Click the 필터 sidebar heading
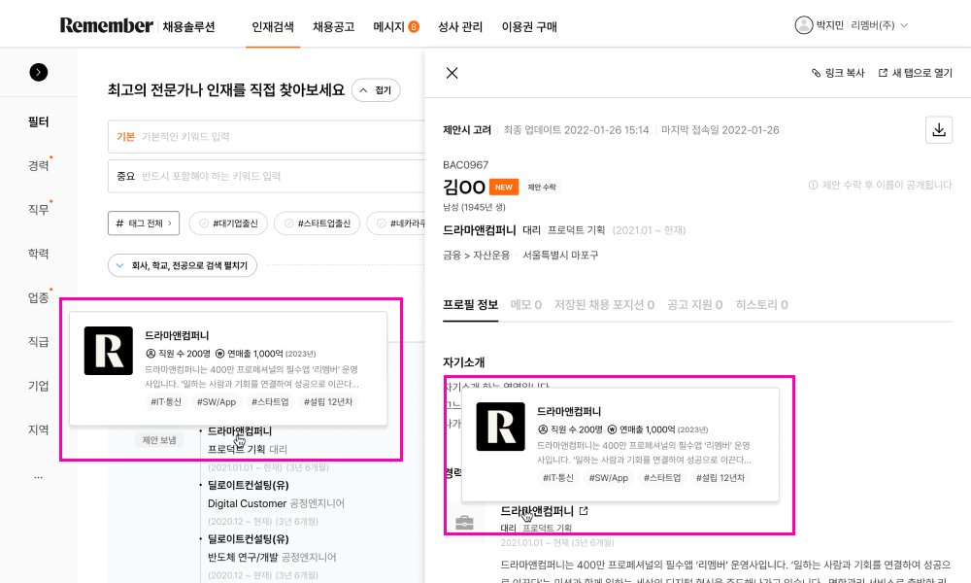 (x=39, y=121)
